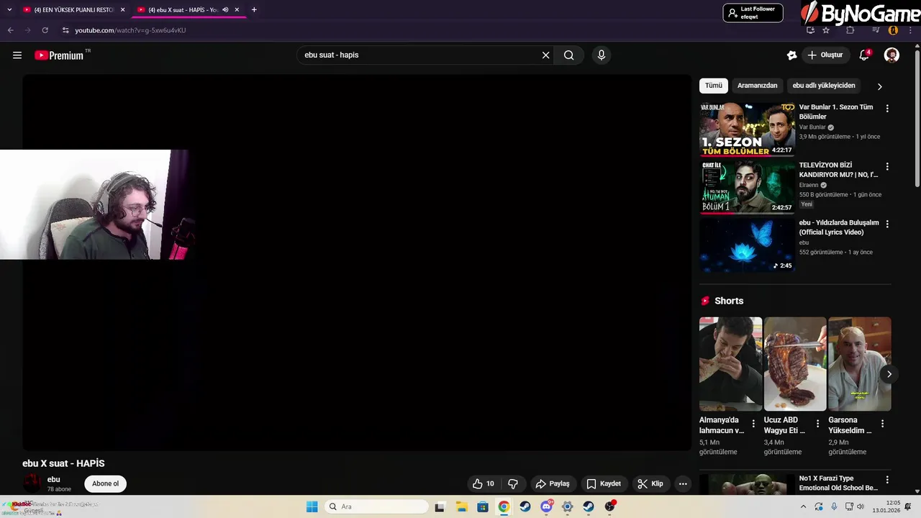The height and width of the screenshot is (518, 921).
Task: Click the Abone ol subscribe button
Action: [x=105, y=483]
